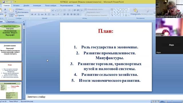The image size is (183, 103).
Task: Select the five-point star shape
Action: [126, 15]
